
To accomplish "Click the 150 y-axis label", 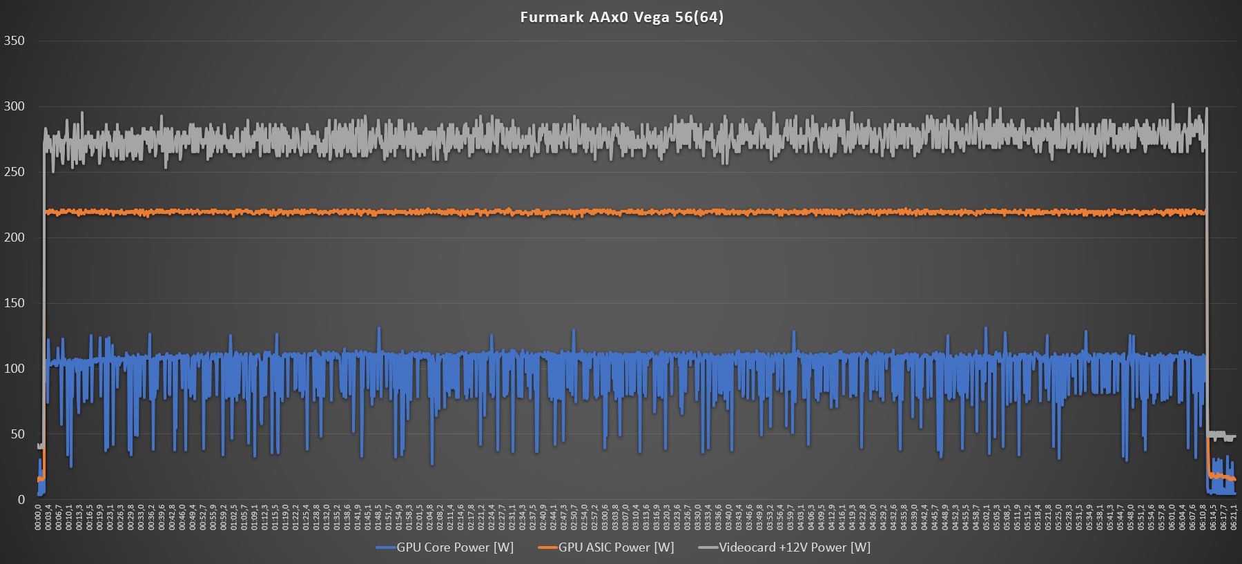I will [x=14, y=303].
